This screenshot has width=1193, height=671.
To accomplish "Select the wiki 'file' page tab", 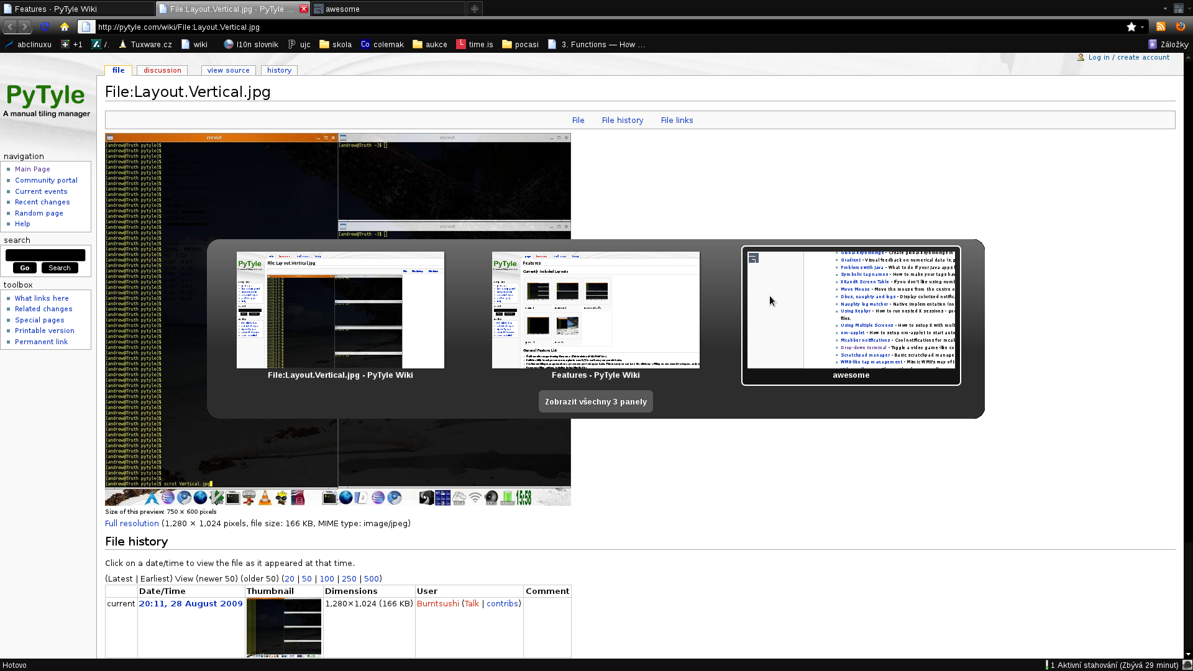I will click(118, 70).
